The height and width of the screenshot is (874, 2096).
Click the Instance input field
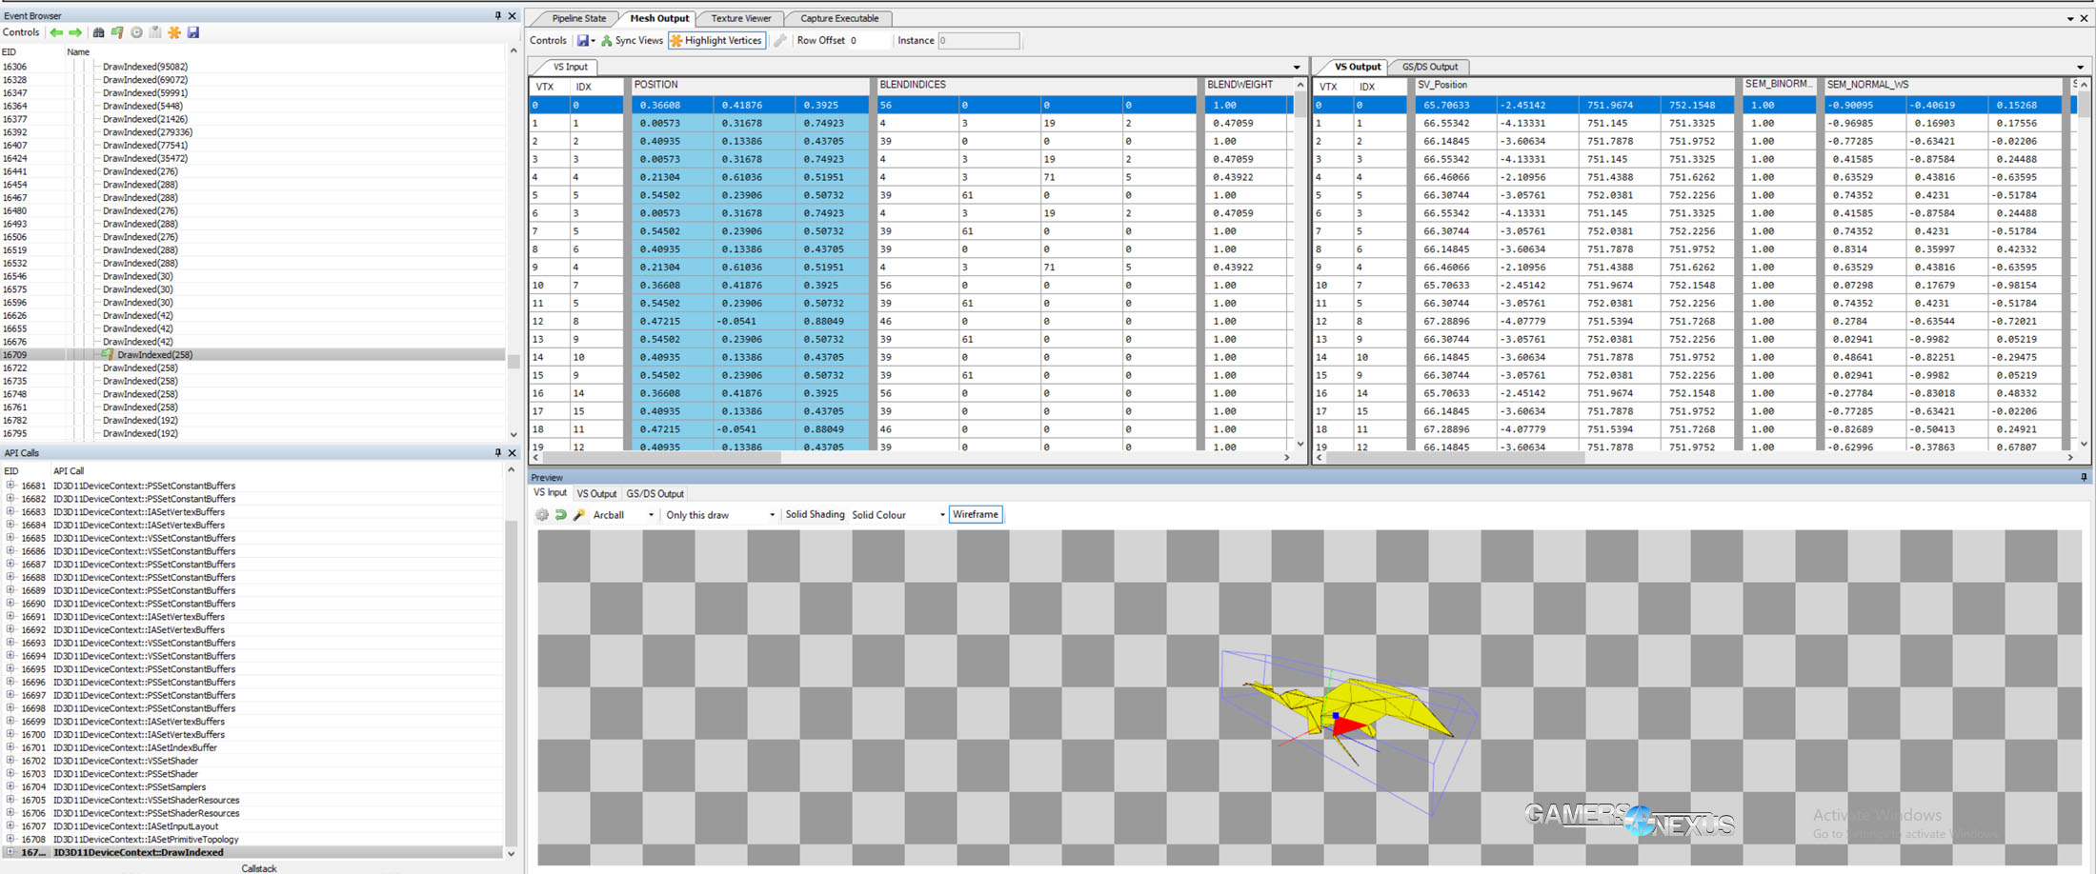978,40
